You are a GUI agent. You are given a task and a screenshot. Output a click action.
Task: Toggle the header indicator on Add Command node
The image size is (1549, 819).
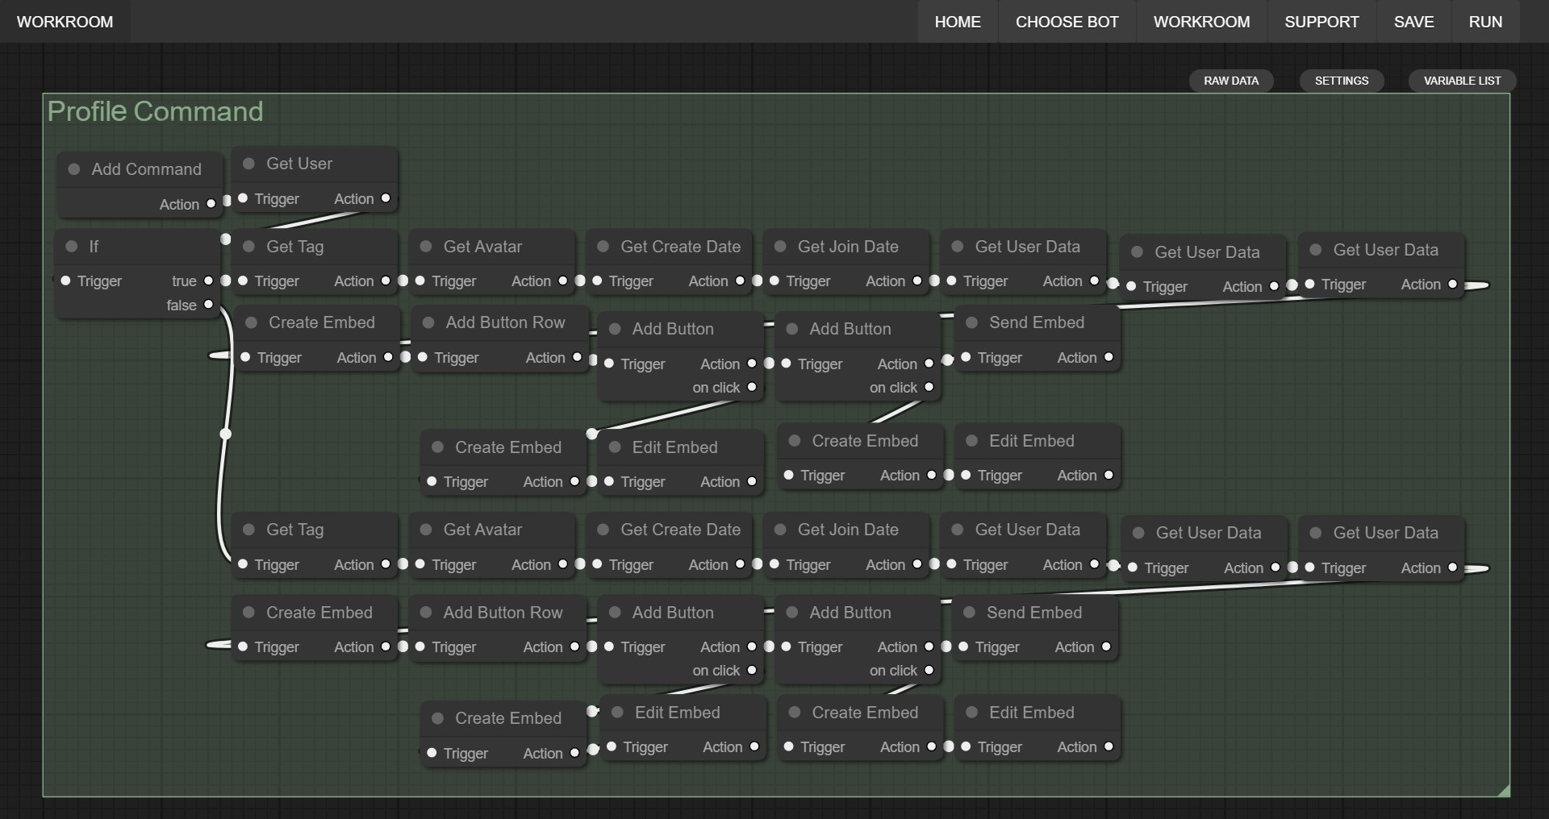click(x=73, y=169)
